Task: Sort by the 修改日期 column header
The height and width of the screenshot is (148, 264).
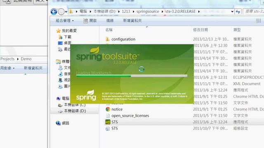Action: pyautogui.click(x=200, y=30)
